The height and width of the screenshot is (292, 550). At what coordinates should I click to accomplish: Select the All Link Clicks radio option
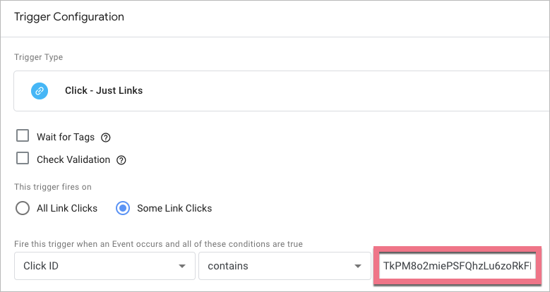pyautogui.click(x=23, y=208)
